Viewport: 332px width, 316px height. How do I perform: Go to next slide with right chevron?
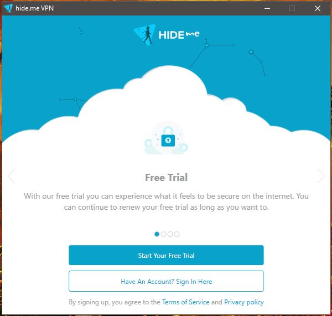tap(321, 176)
